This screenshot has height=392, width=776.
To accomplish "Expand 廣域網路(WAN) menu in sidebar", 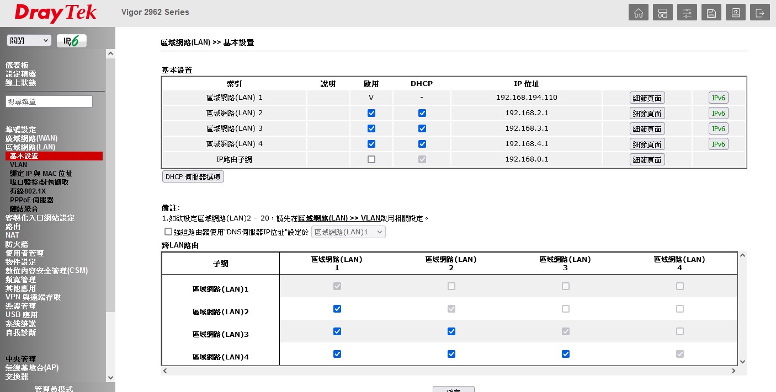I will 31,138.
